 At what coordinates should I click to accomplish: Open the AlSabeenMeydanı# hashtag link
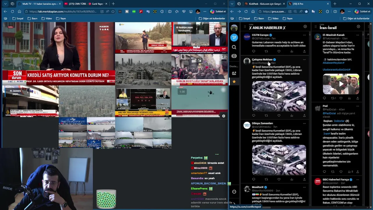pyautogui.click(x=334, y=63)
